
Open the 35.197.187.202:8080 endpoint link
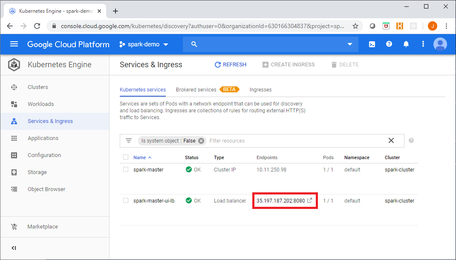(x=281, y=201)
